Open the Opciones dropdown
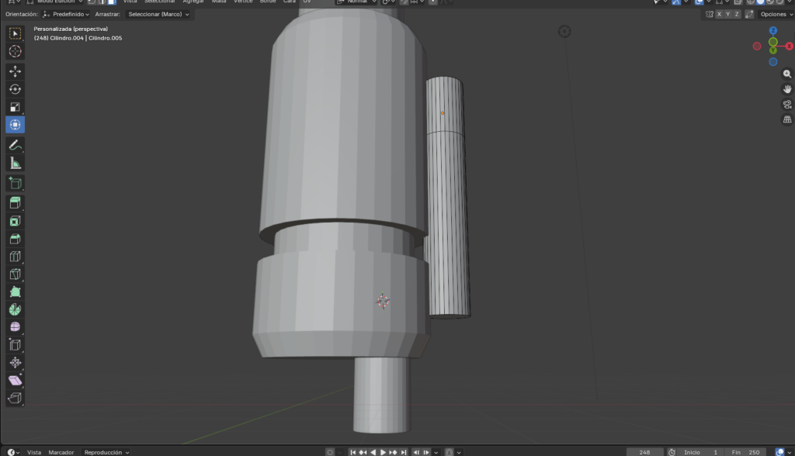795x456 pixels. tap(776, 14)
